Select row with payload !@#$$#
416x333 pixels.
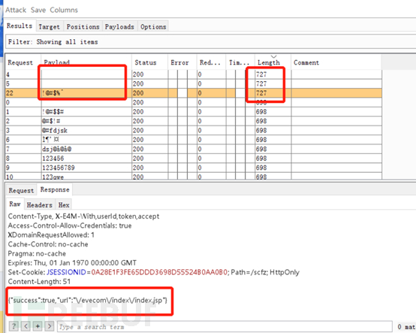pyautogui.click(x=194, y=111)
